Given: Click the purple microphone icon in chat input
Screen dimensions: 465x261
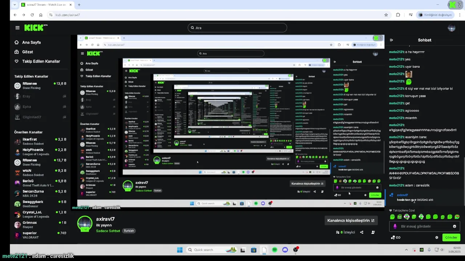Looking at the screenshot, I should coord(395,226).
